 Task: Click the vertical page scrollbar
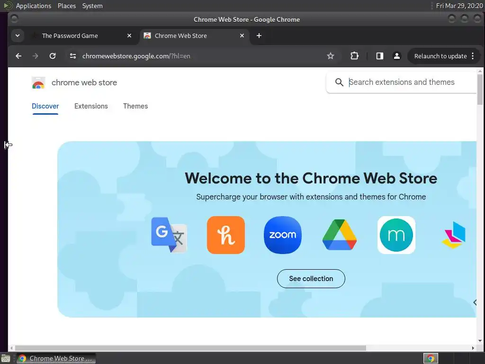tap(480, 90)
